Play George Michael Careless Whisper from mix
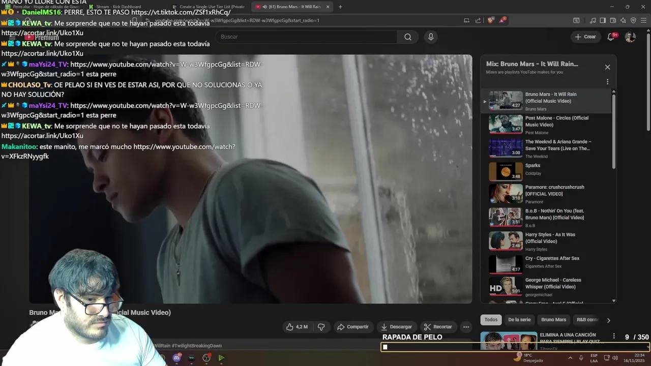Screen dimensions: 651x366 click(x=546, y=287)
